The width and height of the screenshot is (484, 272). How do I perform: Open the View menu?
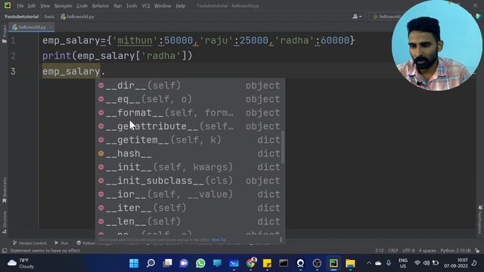tap(45, 6)
